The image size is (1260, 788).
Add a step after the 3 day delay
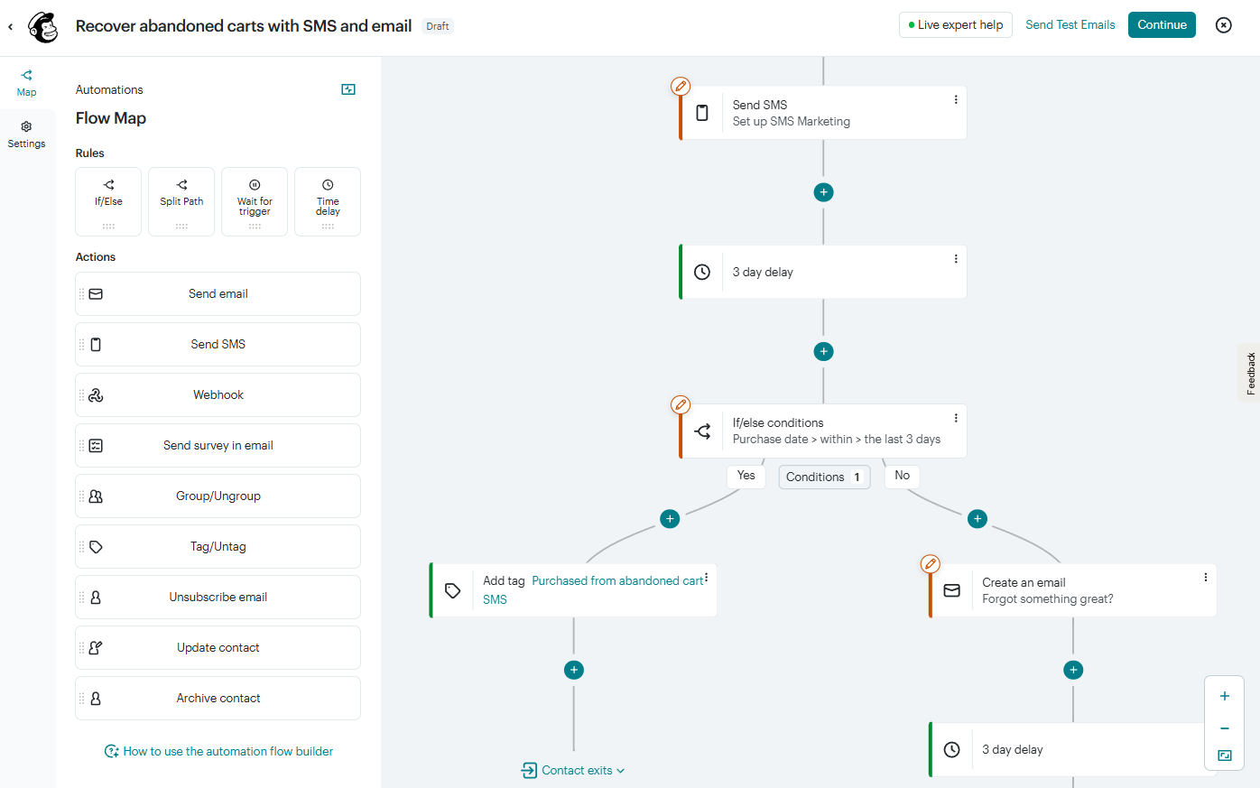823,351
